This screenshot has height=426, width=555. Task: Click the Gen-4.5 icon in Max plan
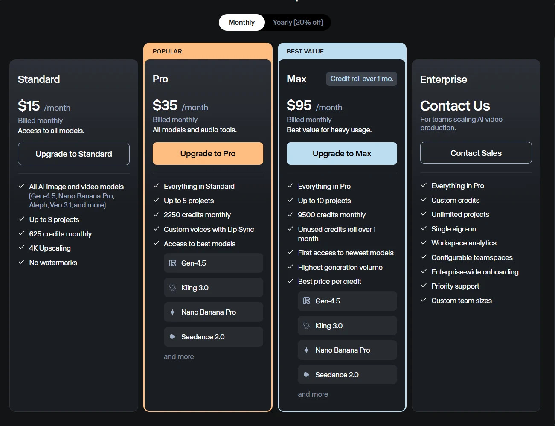click(306, 301)
